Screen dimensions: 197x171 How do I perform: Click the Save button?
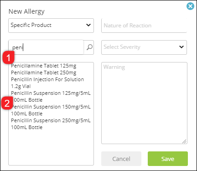[168, 159]
